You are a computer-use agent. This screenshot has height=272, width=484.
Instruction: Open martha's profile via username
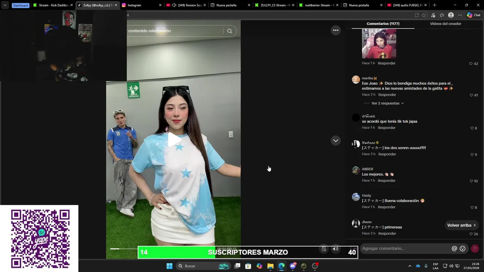click(x=369, y=78)
